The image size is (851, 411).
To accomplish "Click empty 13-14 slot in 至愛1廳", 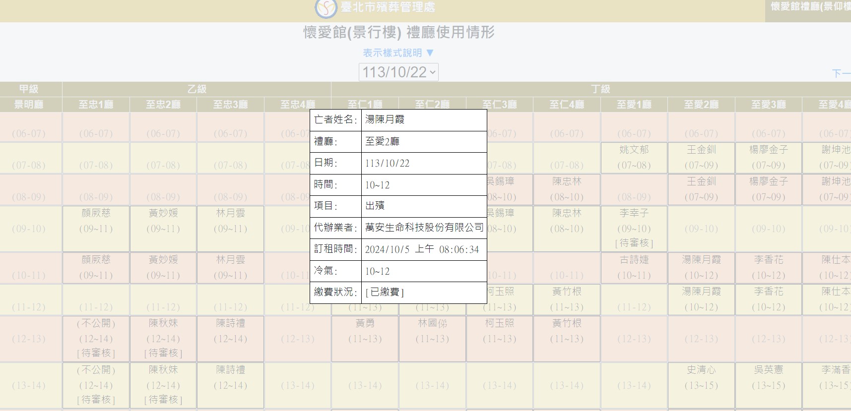I will point(634,385).
